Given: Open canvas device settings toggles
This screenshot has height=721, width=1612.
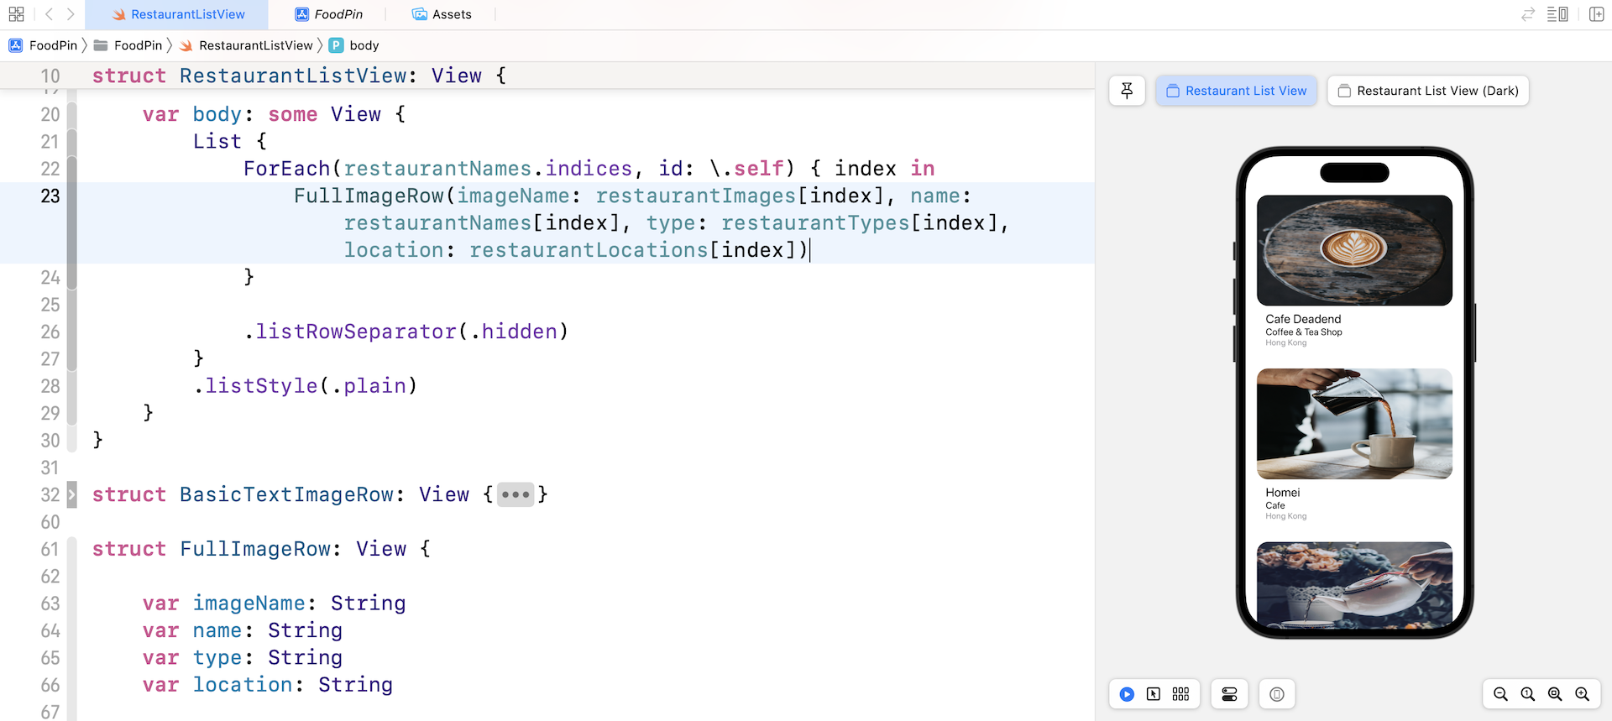Looking at the screenshot, I should coord(1229,694).
